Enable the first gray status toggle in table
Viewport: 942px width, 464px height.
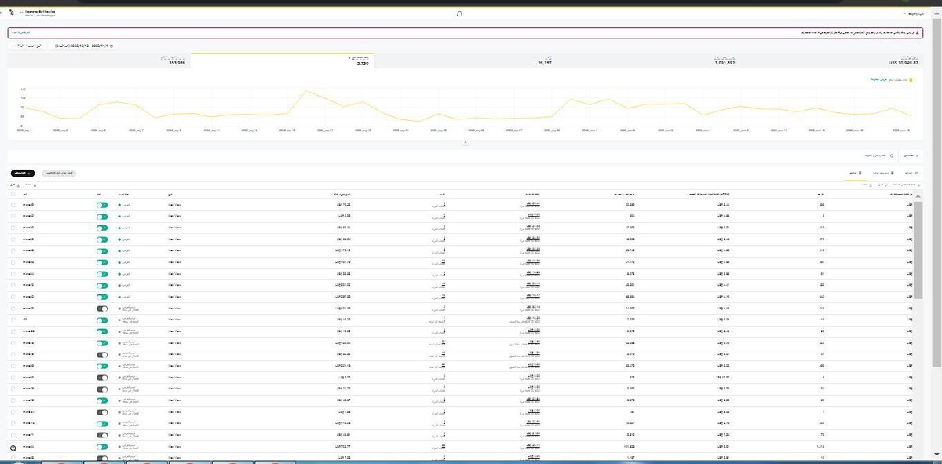click(102, 309)
